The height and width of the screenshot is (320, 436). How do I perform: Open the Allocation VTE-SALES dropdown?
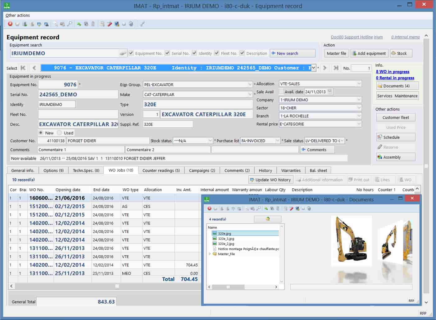coord(359,83)
